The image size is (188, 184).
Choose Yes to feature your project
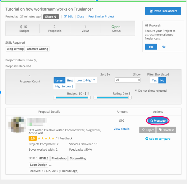click(152, 47)
